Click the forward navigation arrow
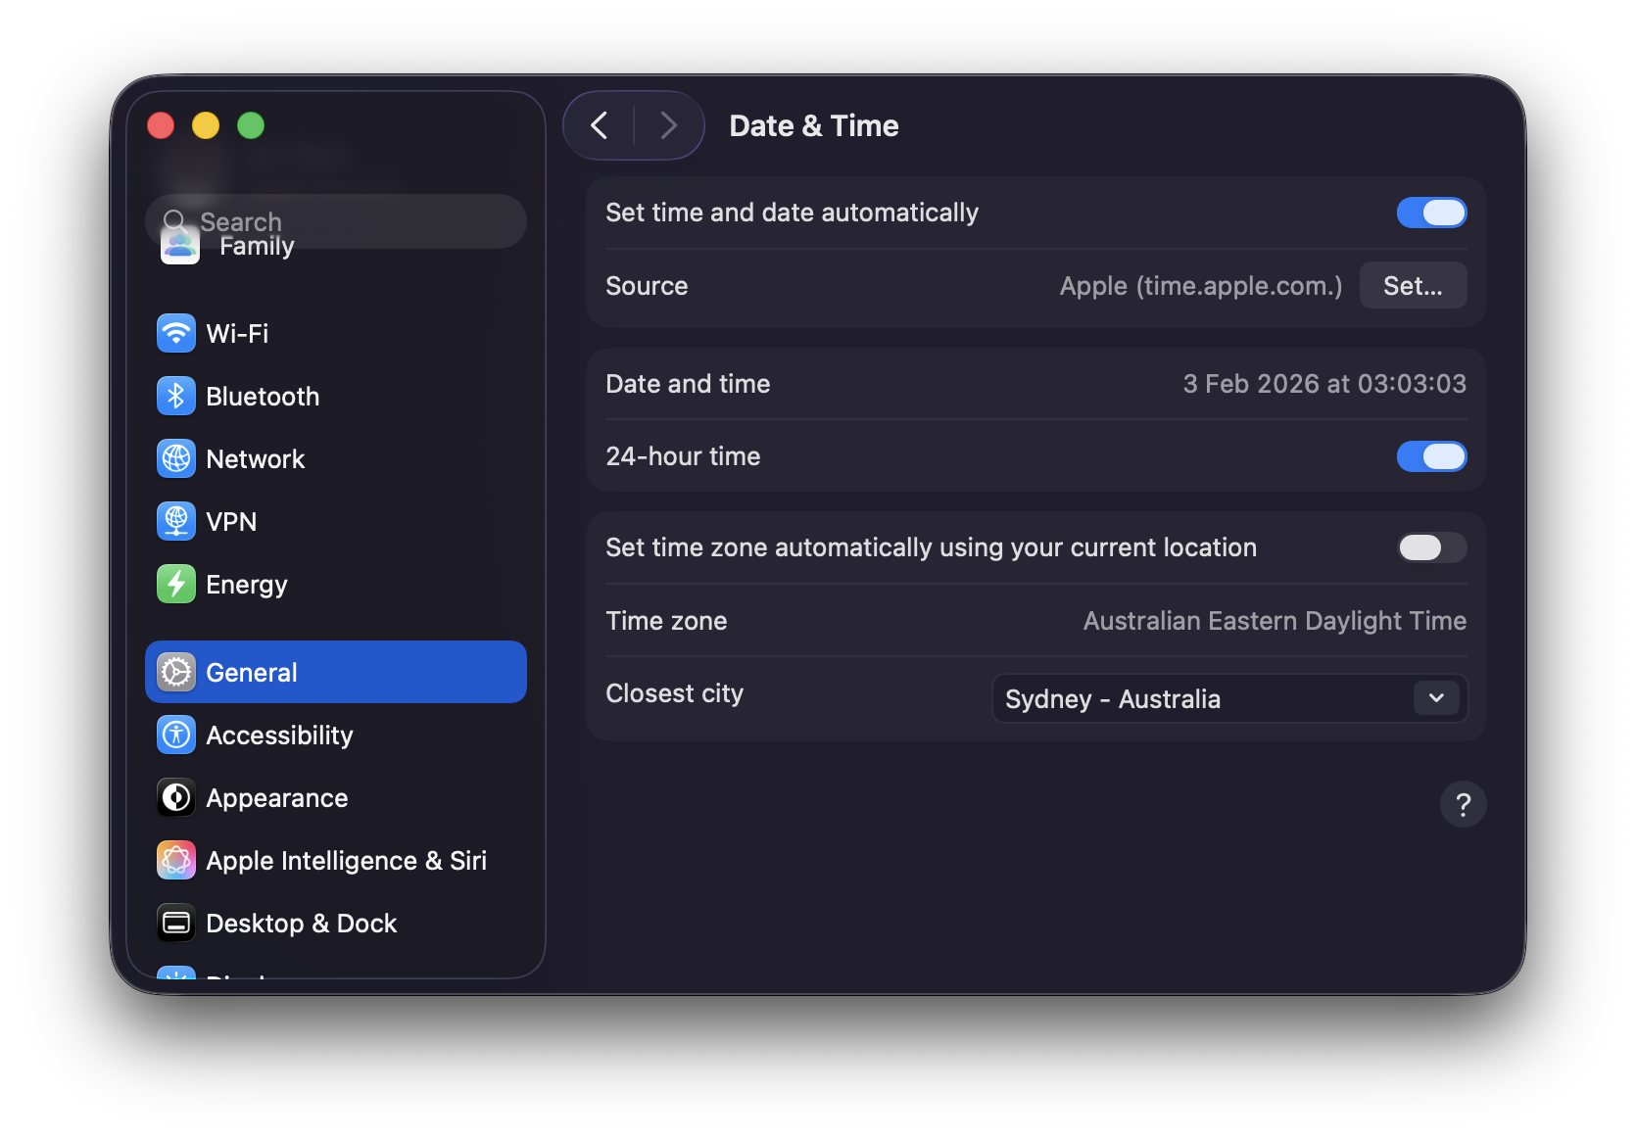Viewport: 1636px width, 1140px height. point(667,125)
